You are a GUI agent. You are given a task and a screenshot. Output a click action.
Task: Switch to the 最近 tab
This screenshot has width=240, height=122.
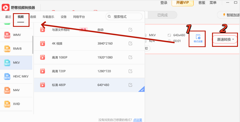(x=8, y=17)
